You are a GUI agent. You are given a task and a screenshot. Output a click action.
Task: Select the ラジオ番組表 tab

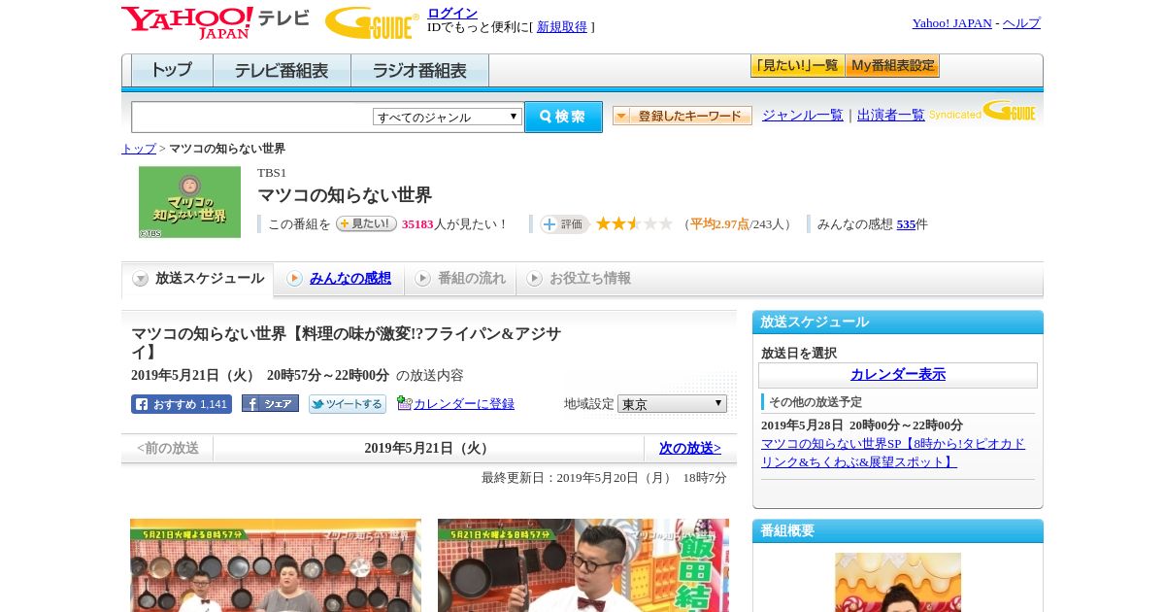(419, 70)
